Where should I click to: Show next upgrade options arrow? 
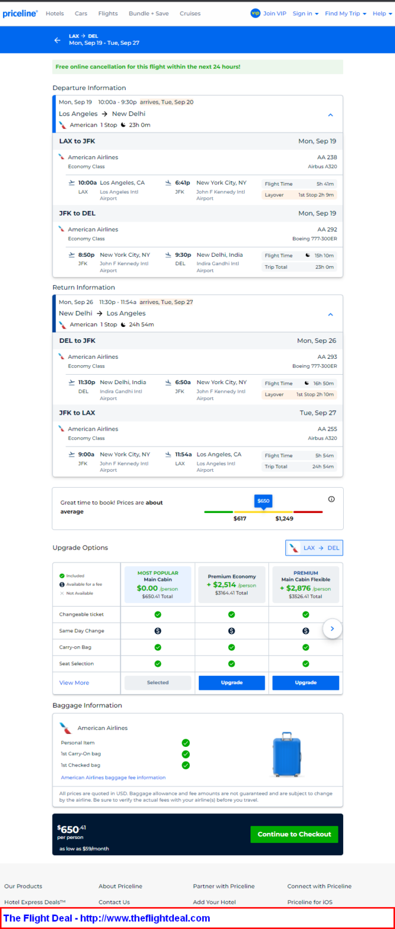coord(332,629)
